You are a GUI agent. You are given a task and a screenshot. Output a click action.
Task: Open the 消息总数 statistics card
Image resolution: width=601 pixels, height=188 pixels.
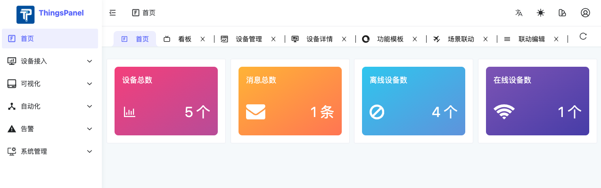pyautogui.click(x=290, y=101)
